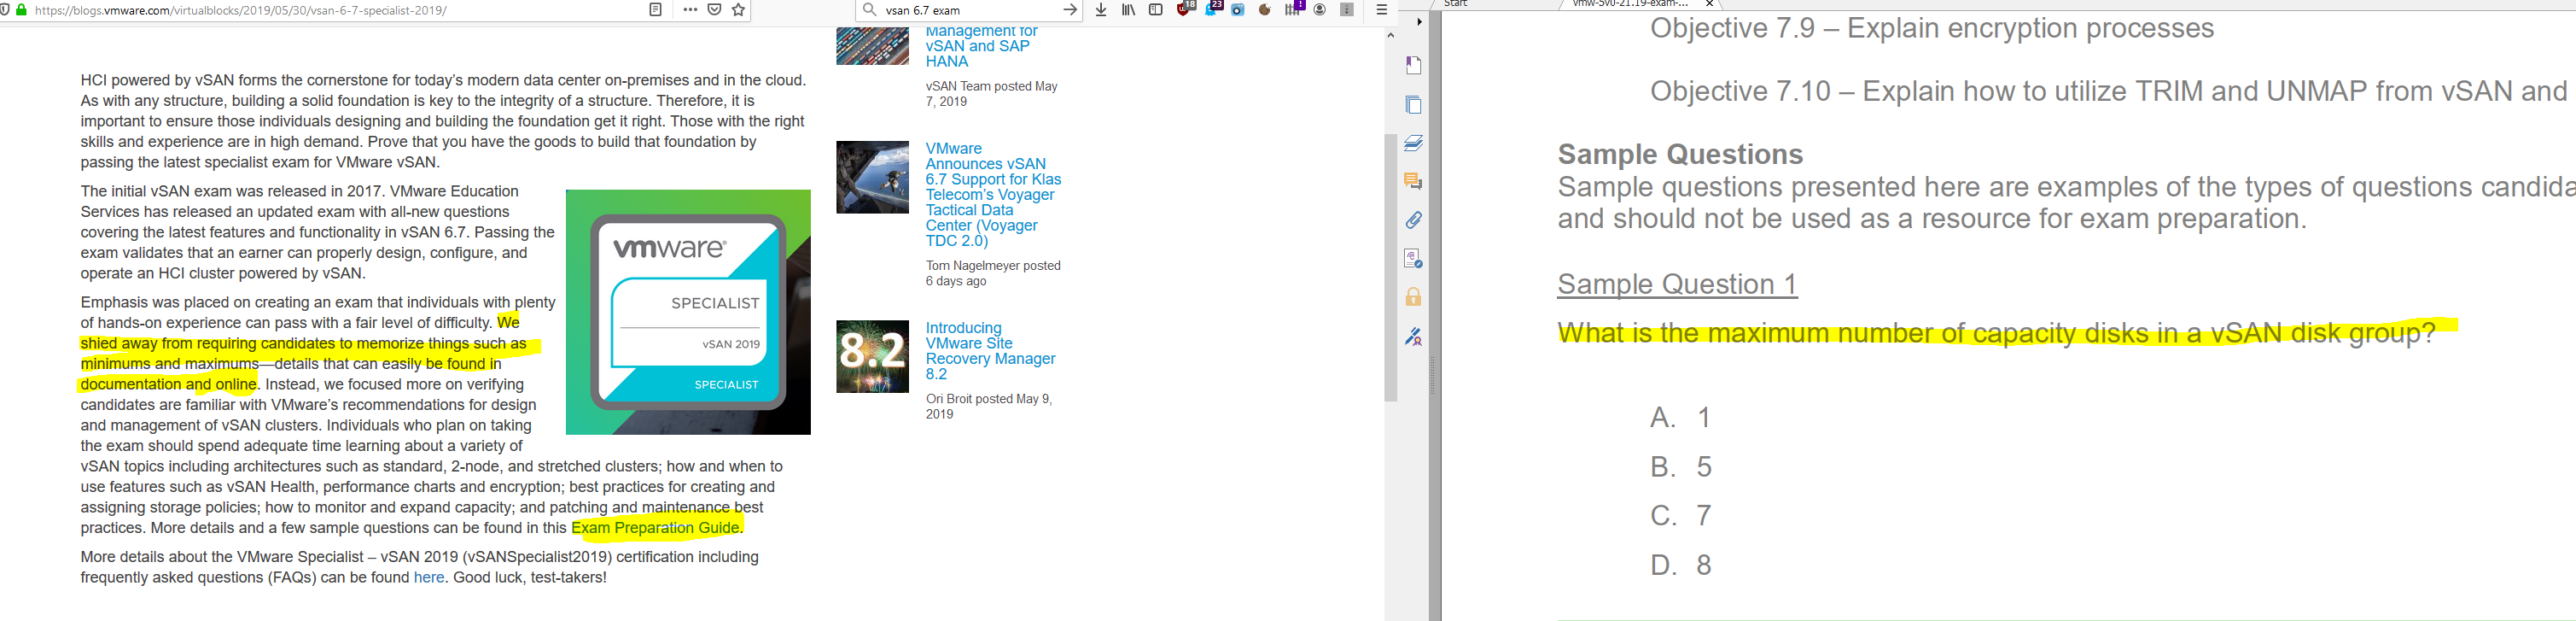
Task: Open the 'Exam Preparation Guide' link
Action: [656, 528]
